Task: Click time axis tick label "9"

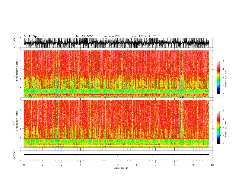Action: coord(193,165)
